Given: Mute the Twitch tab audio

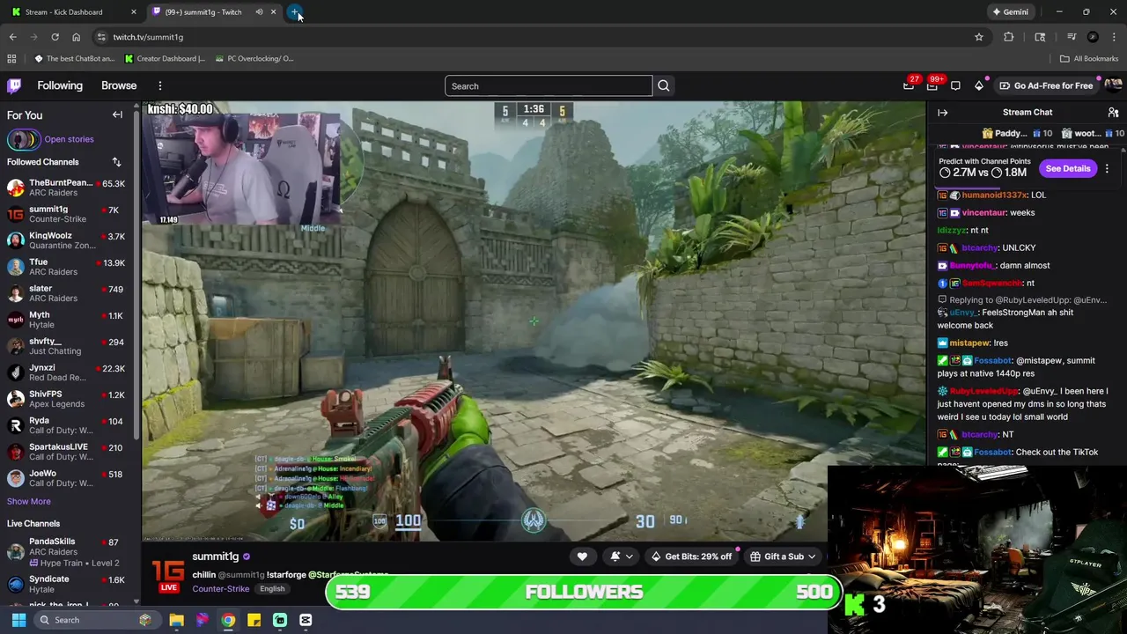Looking at the screenshot, I should click(259, 12).
